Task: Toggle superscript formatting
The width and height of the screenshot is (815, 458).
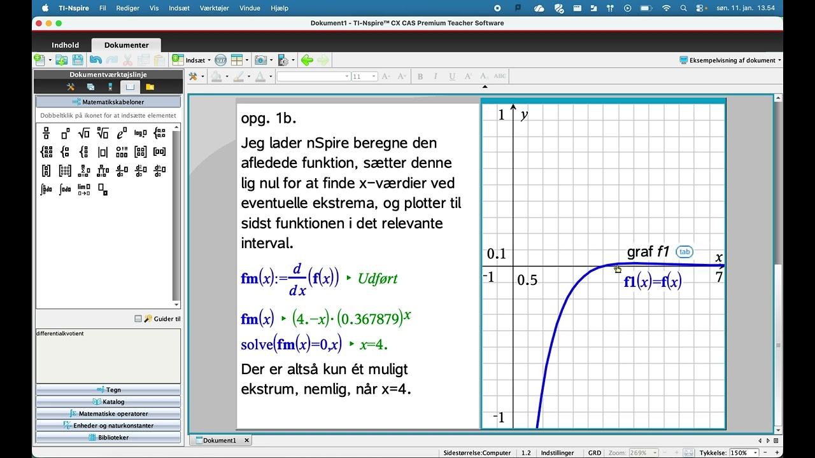Action: pyautogui.click(x=468, y=76)
